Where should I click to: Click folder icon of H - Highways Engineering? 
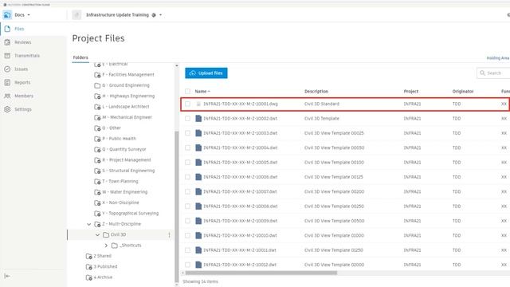pyautogui.click(x=97, y=96)
